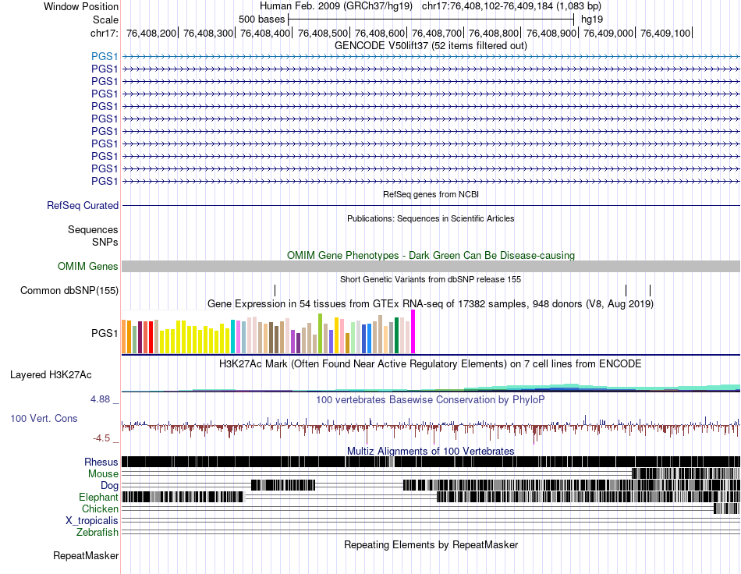Click 'Multiz Alignments of 100 Vertebrates' title

[431, 452]
